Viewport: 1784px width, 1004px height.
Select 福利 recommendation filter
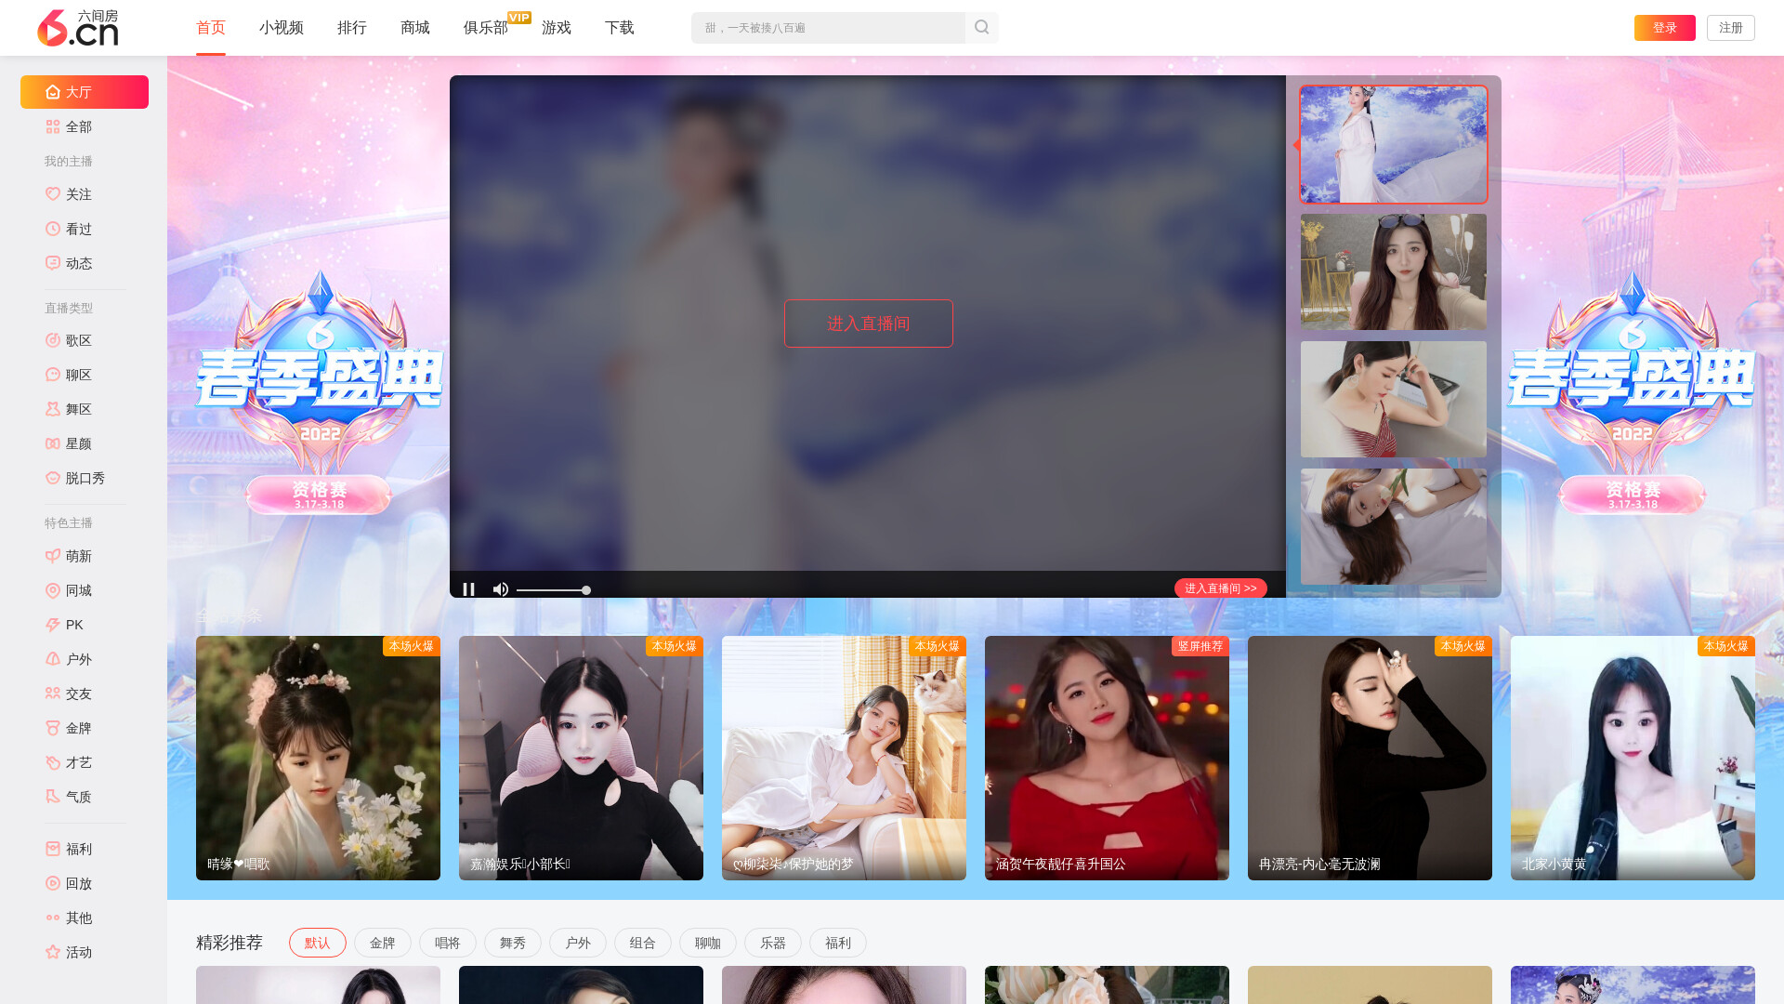(838, 943)
